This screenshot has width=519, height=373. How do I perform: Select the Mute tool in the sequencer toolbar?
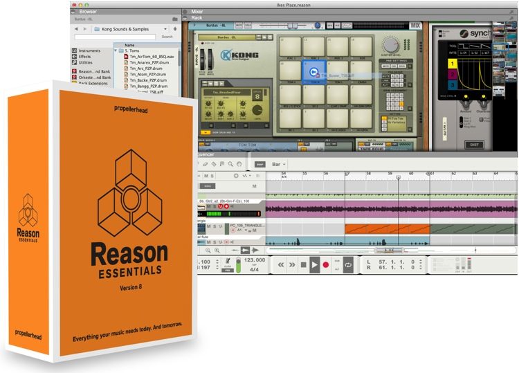[x=222, y=164]
